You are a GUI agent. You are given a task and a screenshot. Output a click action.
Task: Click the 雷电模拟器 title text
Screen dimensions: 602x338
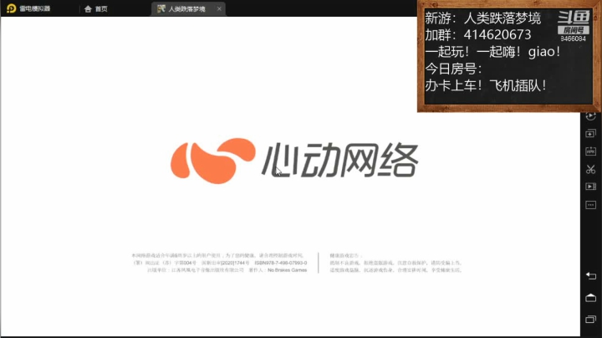pyautogui.click(x=34, y=8)
